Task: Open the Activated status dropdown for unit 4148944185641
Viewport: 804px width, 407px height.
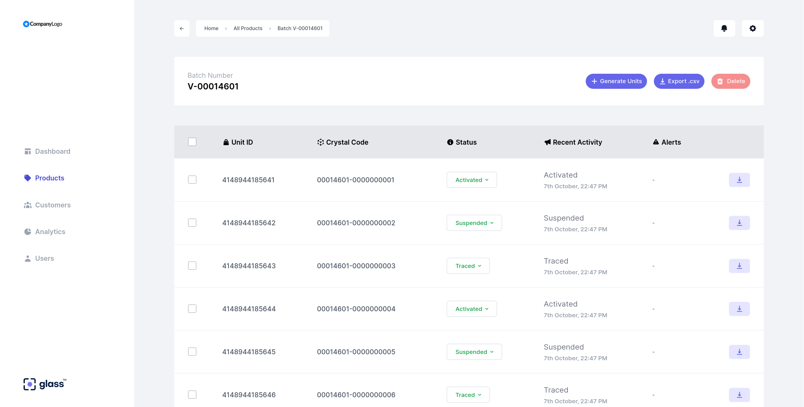Action: click(471, 180)
